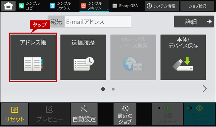Open 詳細 detailed settings
The image size is (216, 127).
click(x=194, y=21)
